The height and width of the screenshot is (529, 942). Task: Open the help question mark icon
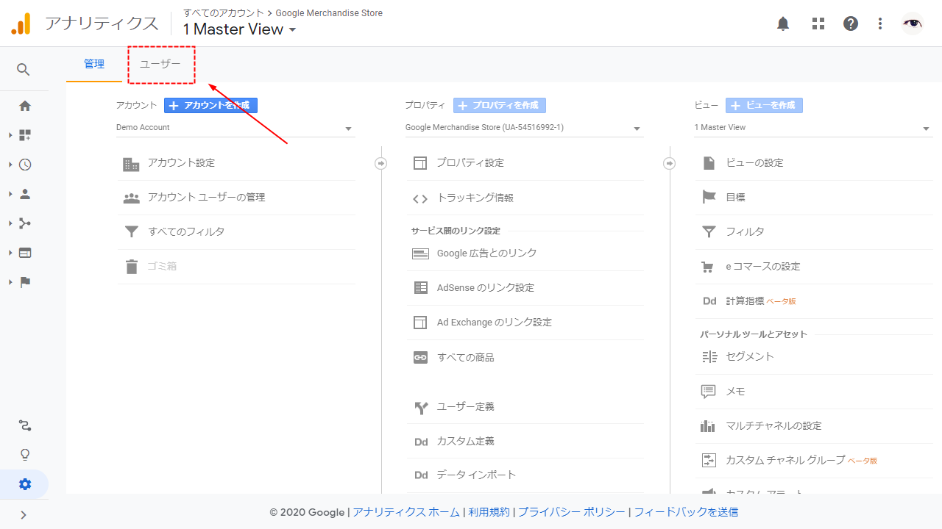[851, 24]
